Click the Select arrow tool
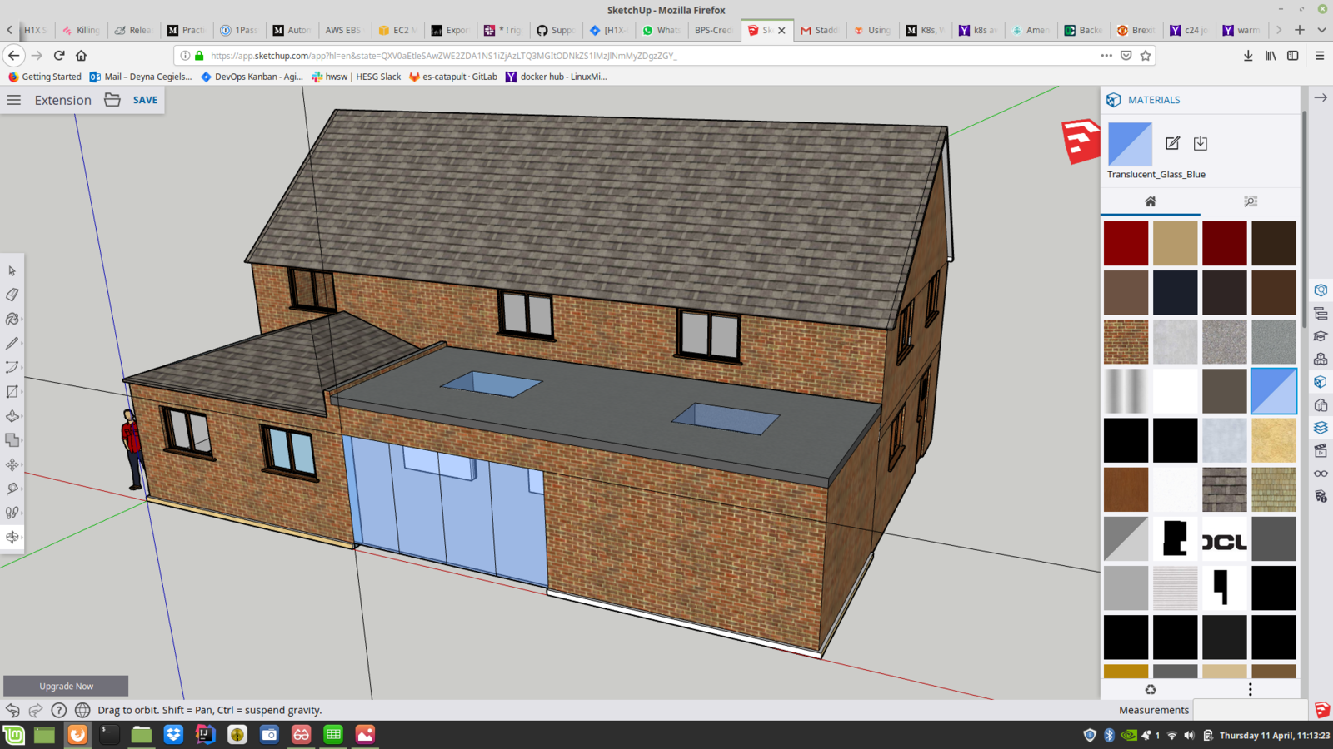 [x=12, y=270]
